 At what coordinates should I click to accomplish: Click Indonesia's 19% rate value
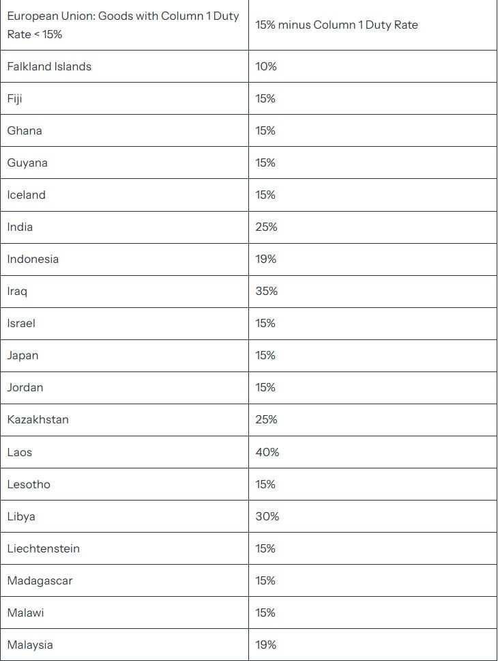(266, 259)
